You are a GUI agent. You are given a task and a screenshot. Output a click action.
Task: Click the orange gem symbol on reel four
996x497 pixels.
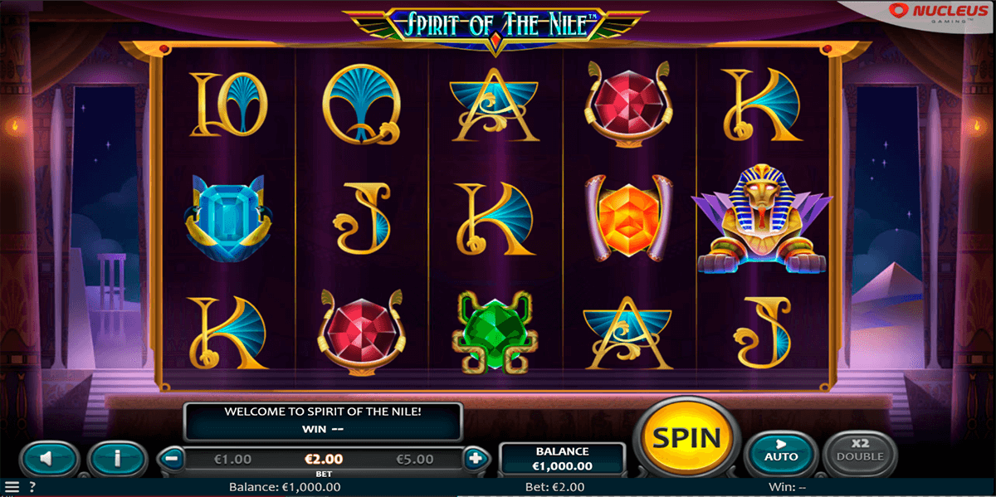pos(629,218)
